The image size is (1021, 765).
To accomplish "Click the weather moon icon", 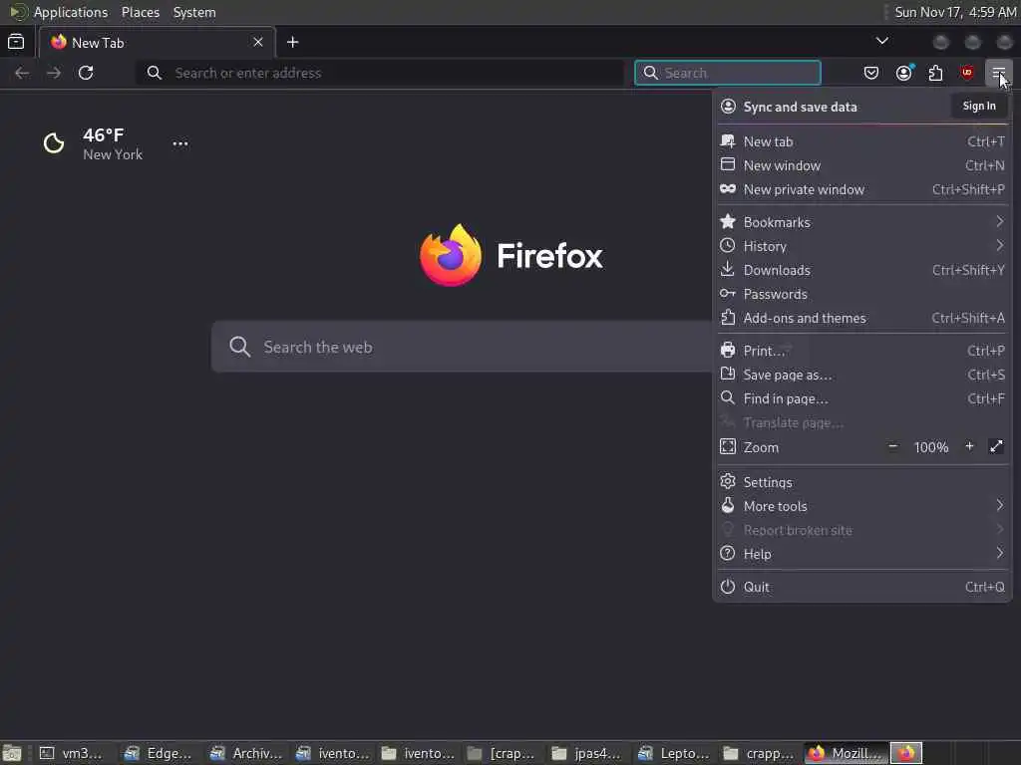I will (x=54, y=143).
